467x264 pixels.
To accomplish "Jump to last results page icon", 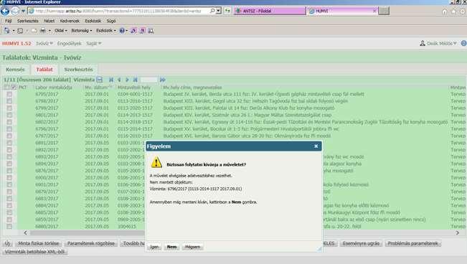I will point(135,80).
